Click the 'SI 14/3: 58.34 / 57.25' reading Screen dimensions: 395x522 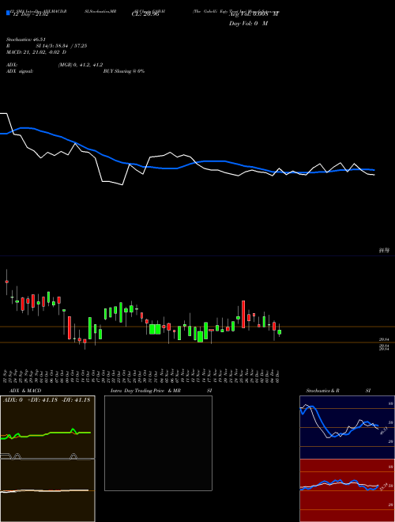[62, 46]
